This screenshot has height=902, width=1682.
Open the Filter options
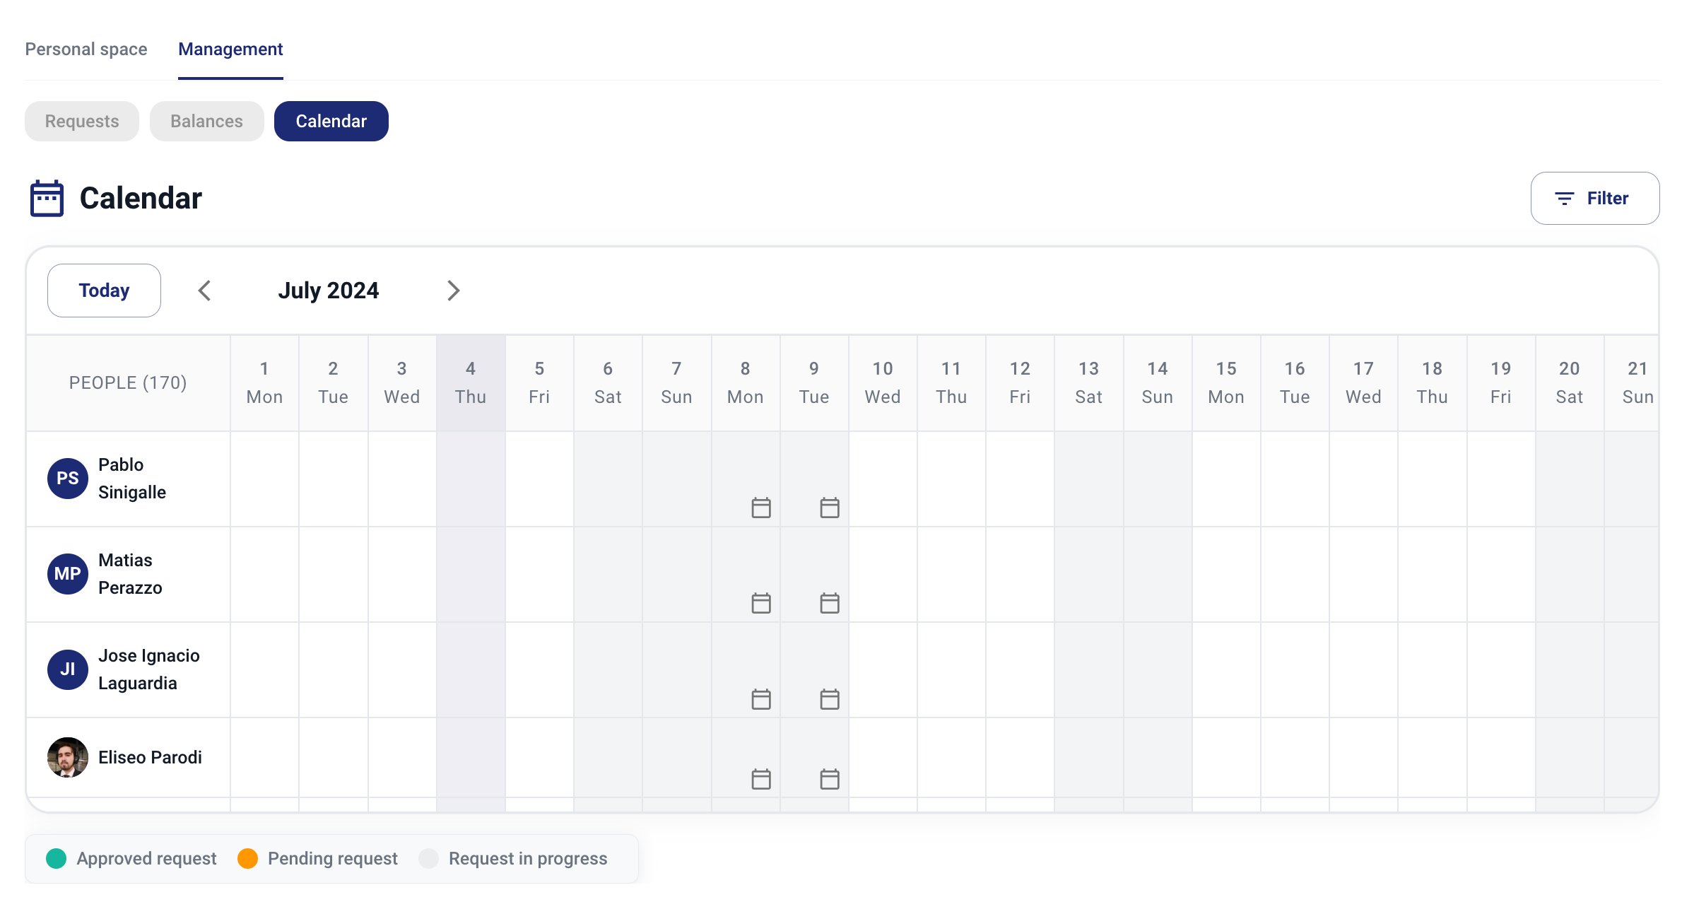(x=1594, y=199)
